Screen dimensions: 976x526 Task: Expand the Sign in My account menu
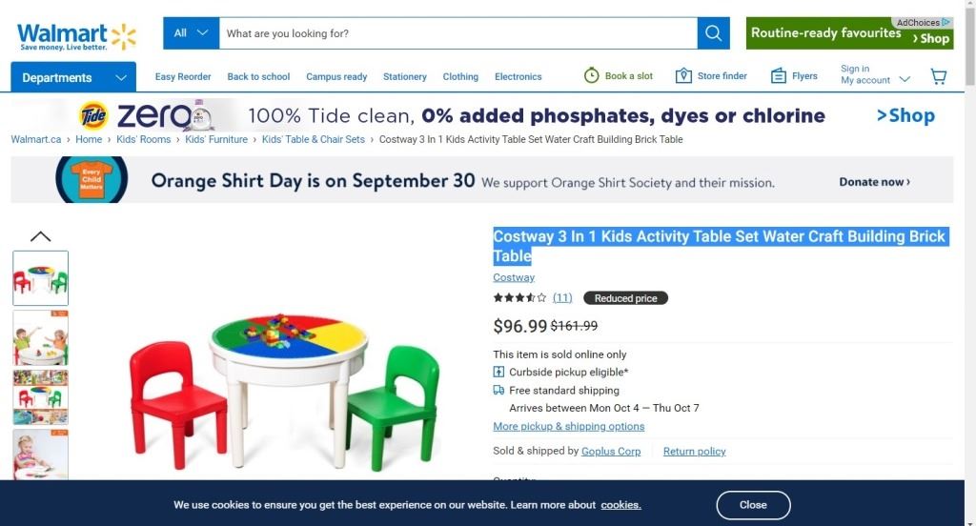click(x=875, y=75)
